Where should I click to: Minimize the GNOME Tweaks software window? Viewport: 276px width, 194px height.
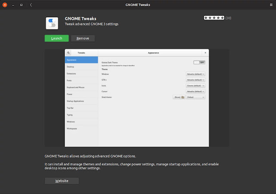coord(13,5)
